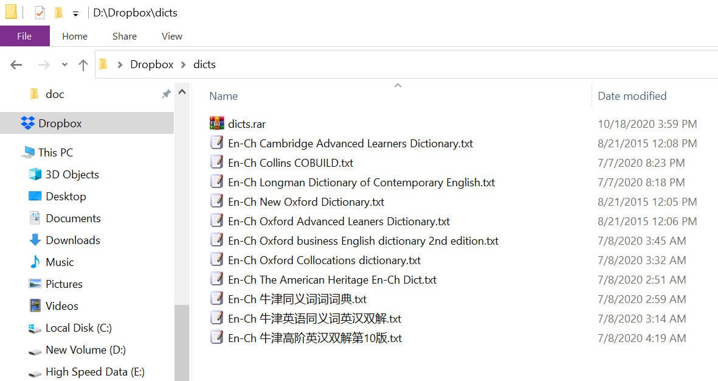This screenshot has width=718, height=381.
Task: Switch to the View ribbon tab
Action: coord(171,36)
